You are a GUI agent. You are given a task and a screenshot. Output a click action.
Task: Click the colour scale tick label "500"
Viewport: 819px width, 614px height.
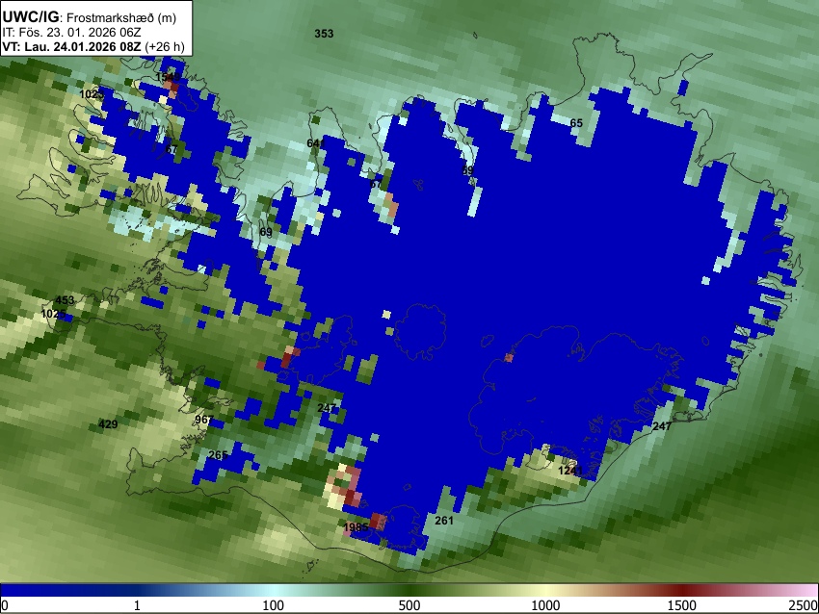coord(409,605)
